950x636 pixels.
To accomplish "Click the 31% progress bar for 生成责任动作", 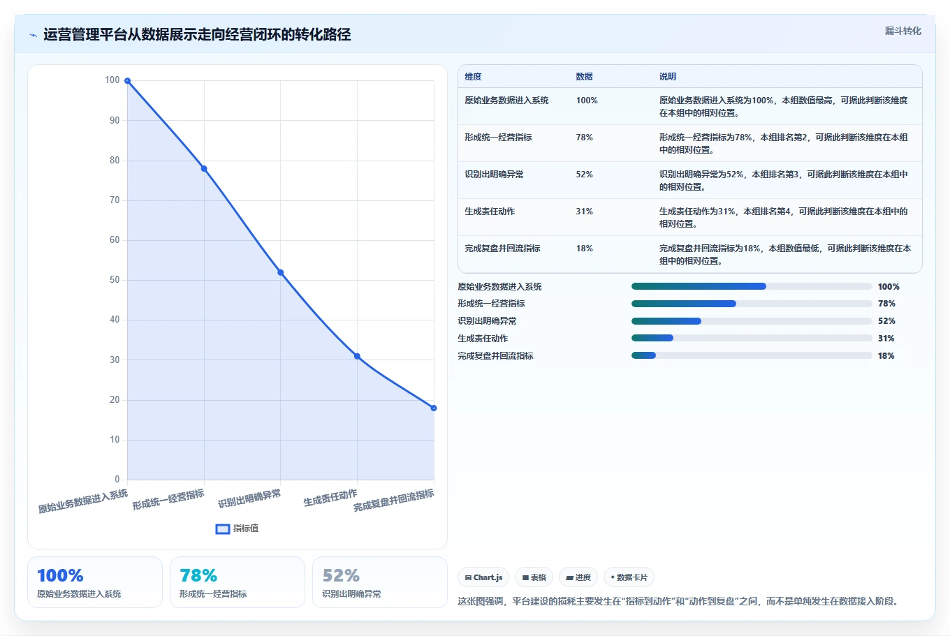I will 752,338.
